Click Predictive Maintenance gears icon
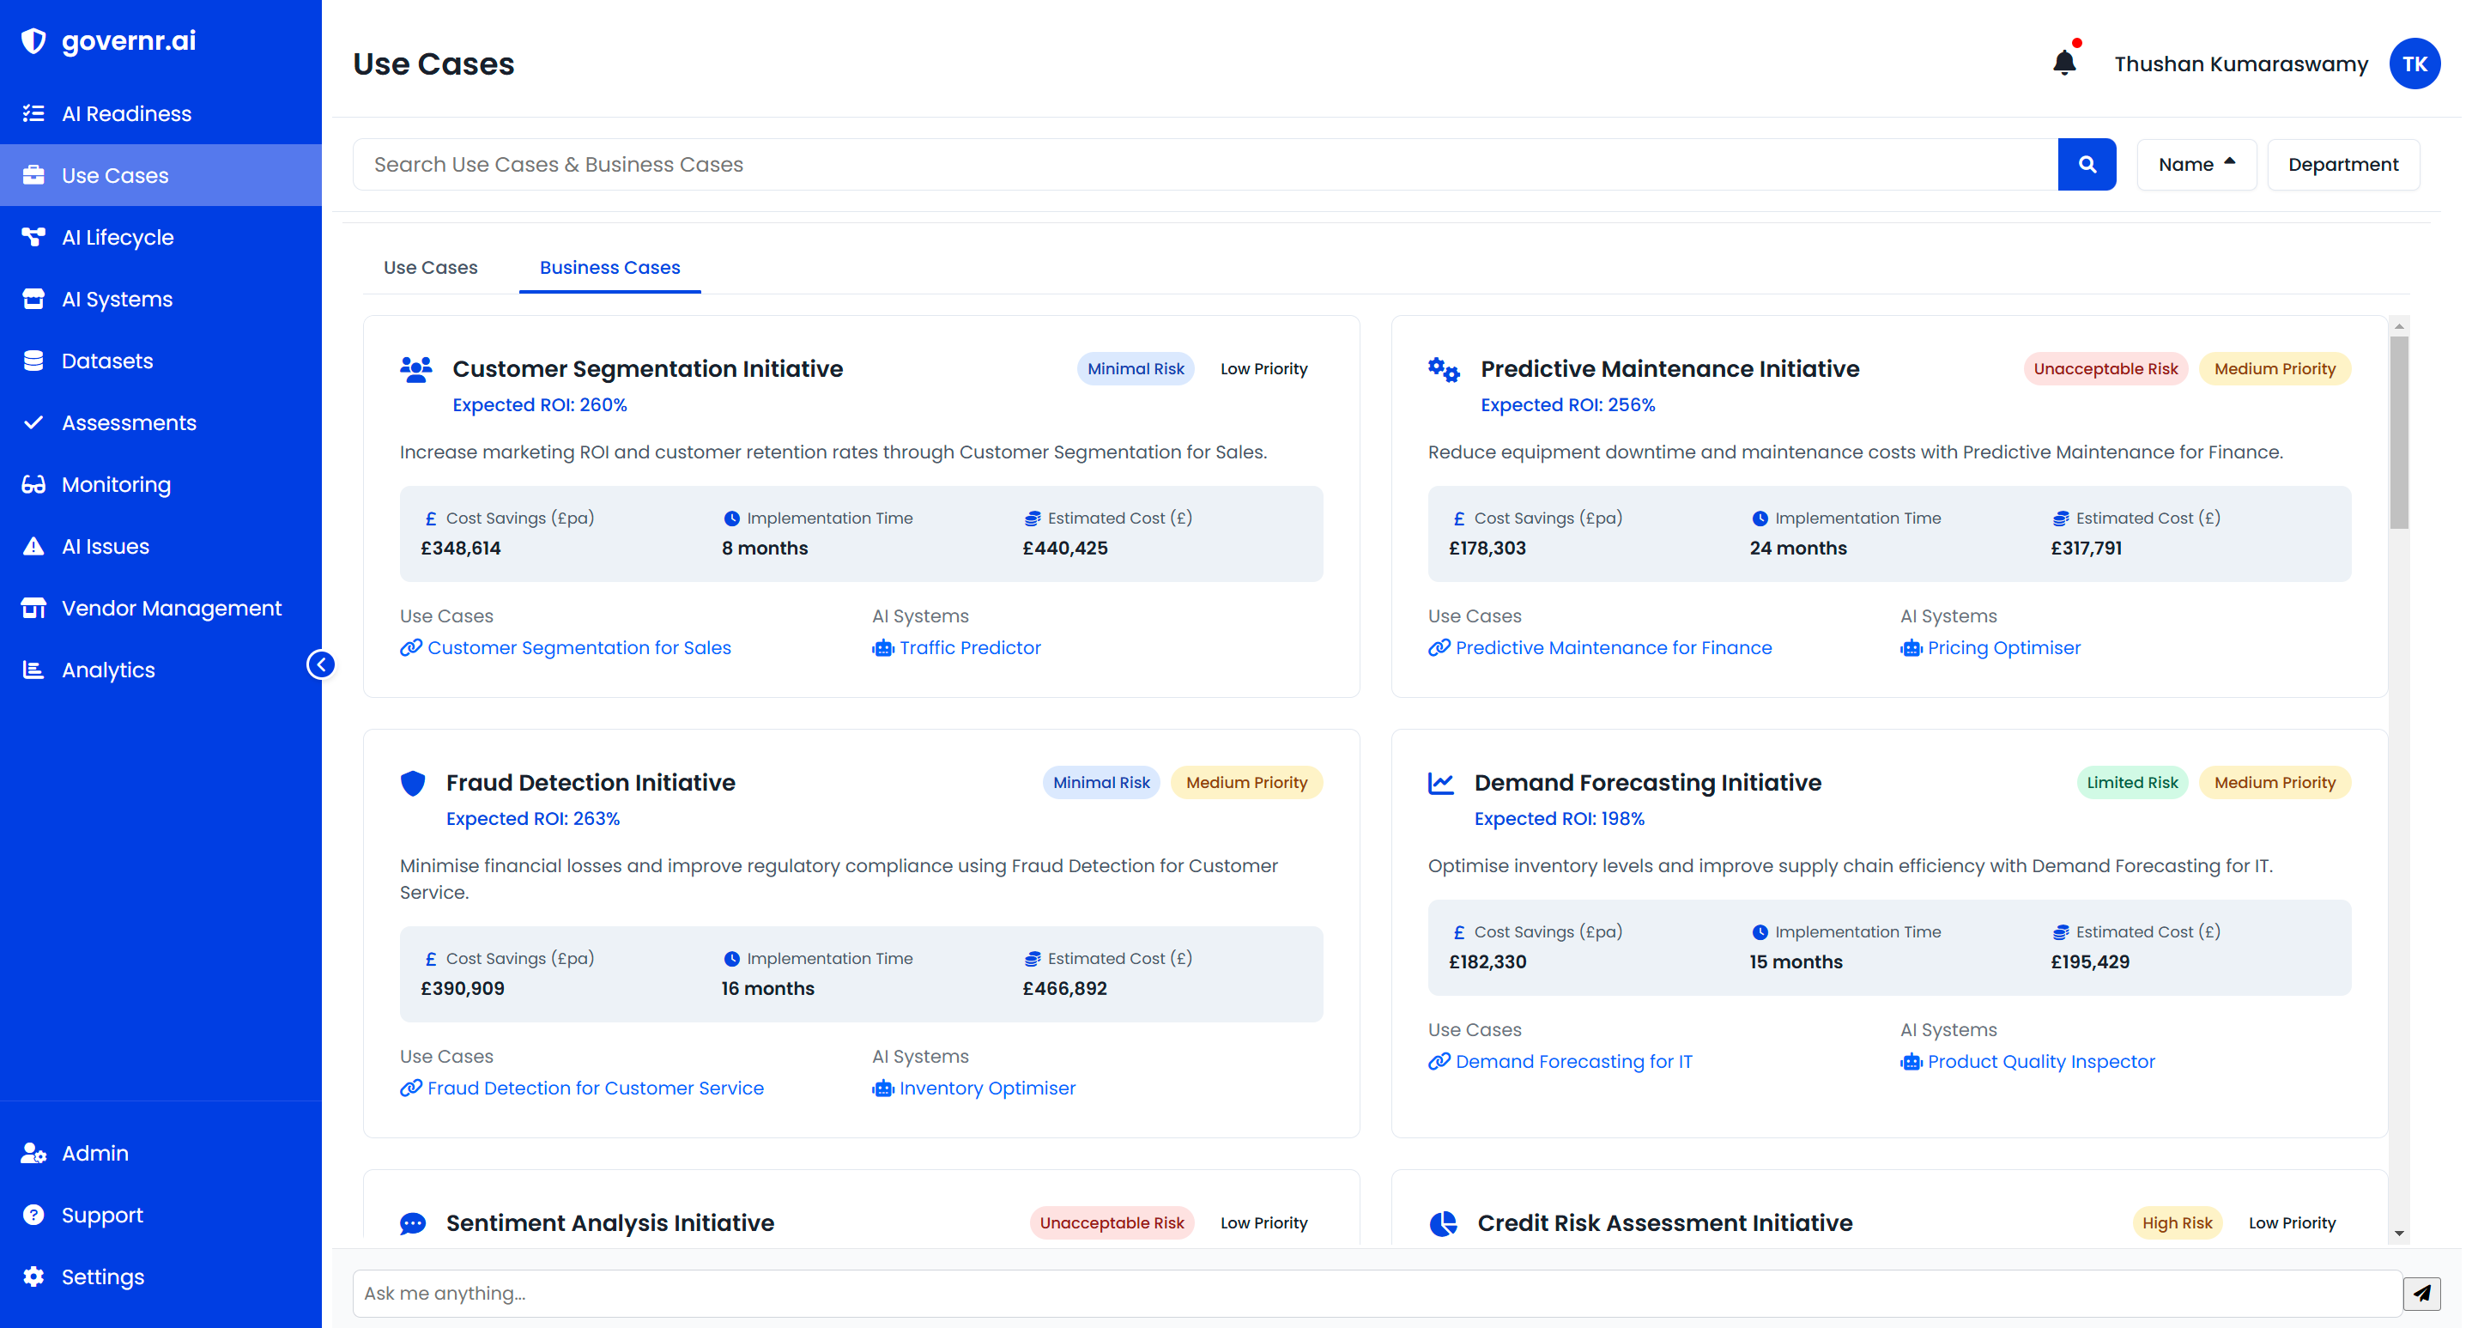Image resolution: width=2472 pixels, height=1328 pixels. click(1443, 369)
